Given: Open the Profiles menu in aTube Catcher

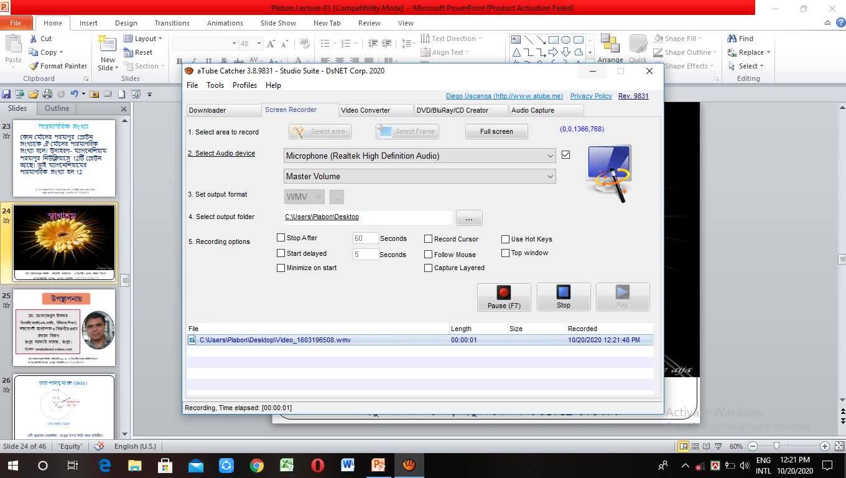Looking at the screenshot, I should click(244, 85).
